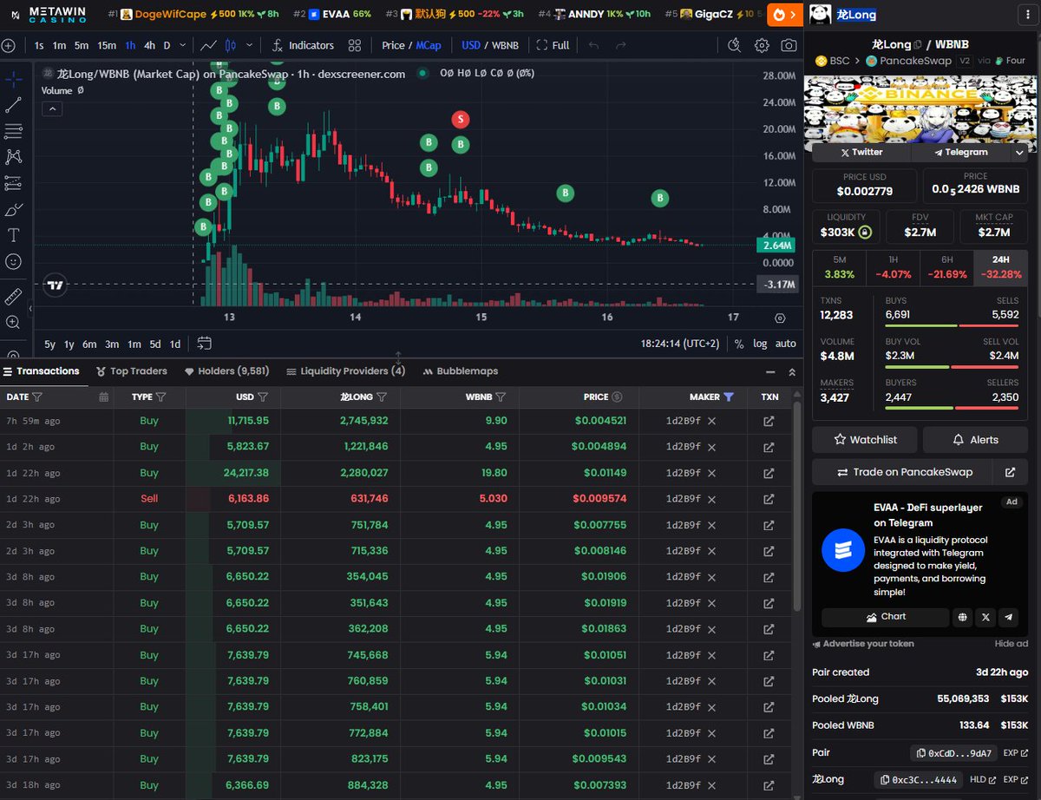Image resolution: width=1041 pixels, height=800 pixels.
Task: Open the chart style dropdown arrow
Action: point(250,45)
